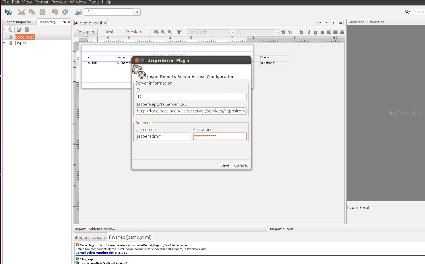This screenshot has height=264, width=425.
Task: Toggle Strikethrough formatting
Action: point(322,32)
